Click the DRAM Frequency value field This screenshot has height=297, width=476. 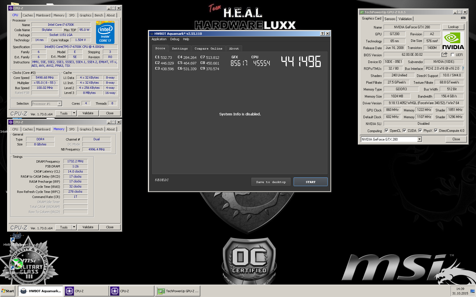point(75,161)
